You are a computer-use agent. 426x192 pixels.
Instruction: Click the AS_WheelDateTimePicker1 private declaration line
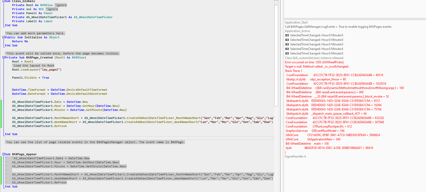[x=62, y=17]
